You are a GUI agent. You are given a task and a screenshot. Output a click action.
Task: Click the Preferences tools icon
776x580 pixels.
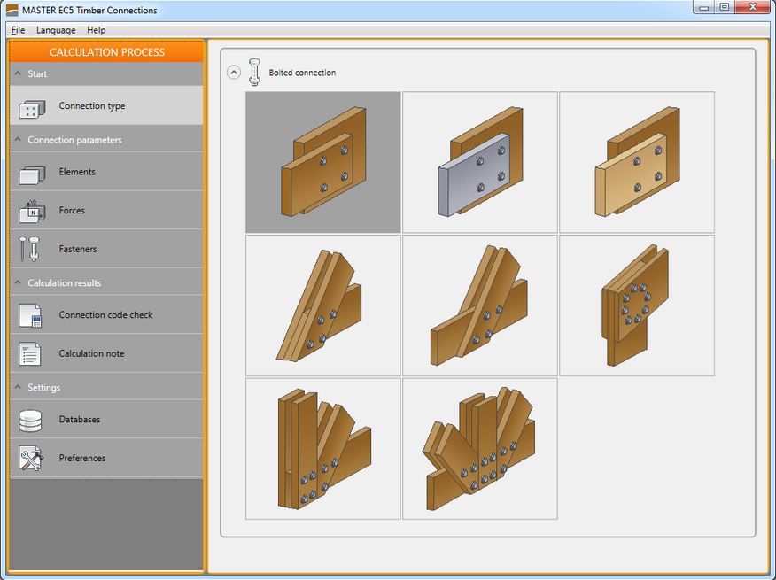[x=31, y=459]
